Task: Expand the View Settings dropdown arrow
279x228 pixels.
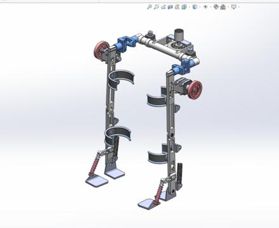Action: (x=239, y=7)
